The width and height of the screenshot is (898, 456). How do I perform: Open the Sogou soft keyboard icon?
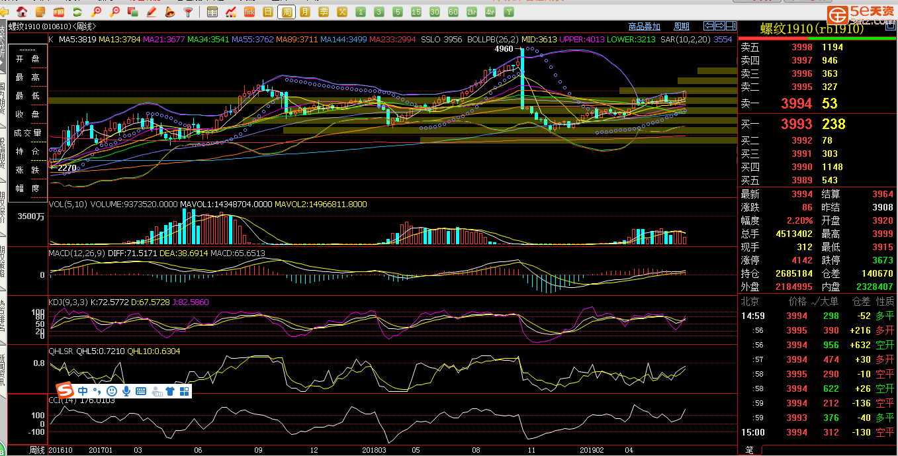pos(141,391)
